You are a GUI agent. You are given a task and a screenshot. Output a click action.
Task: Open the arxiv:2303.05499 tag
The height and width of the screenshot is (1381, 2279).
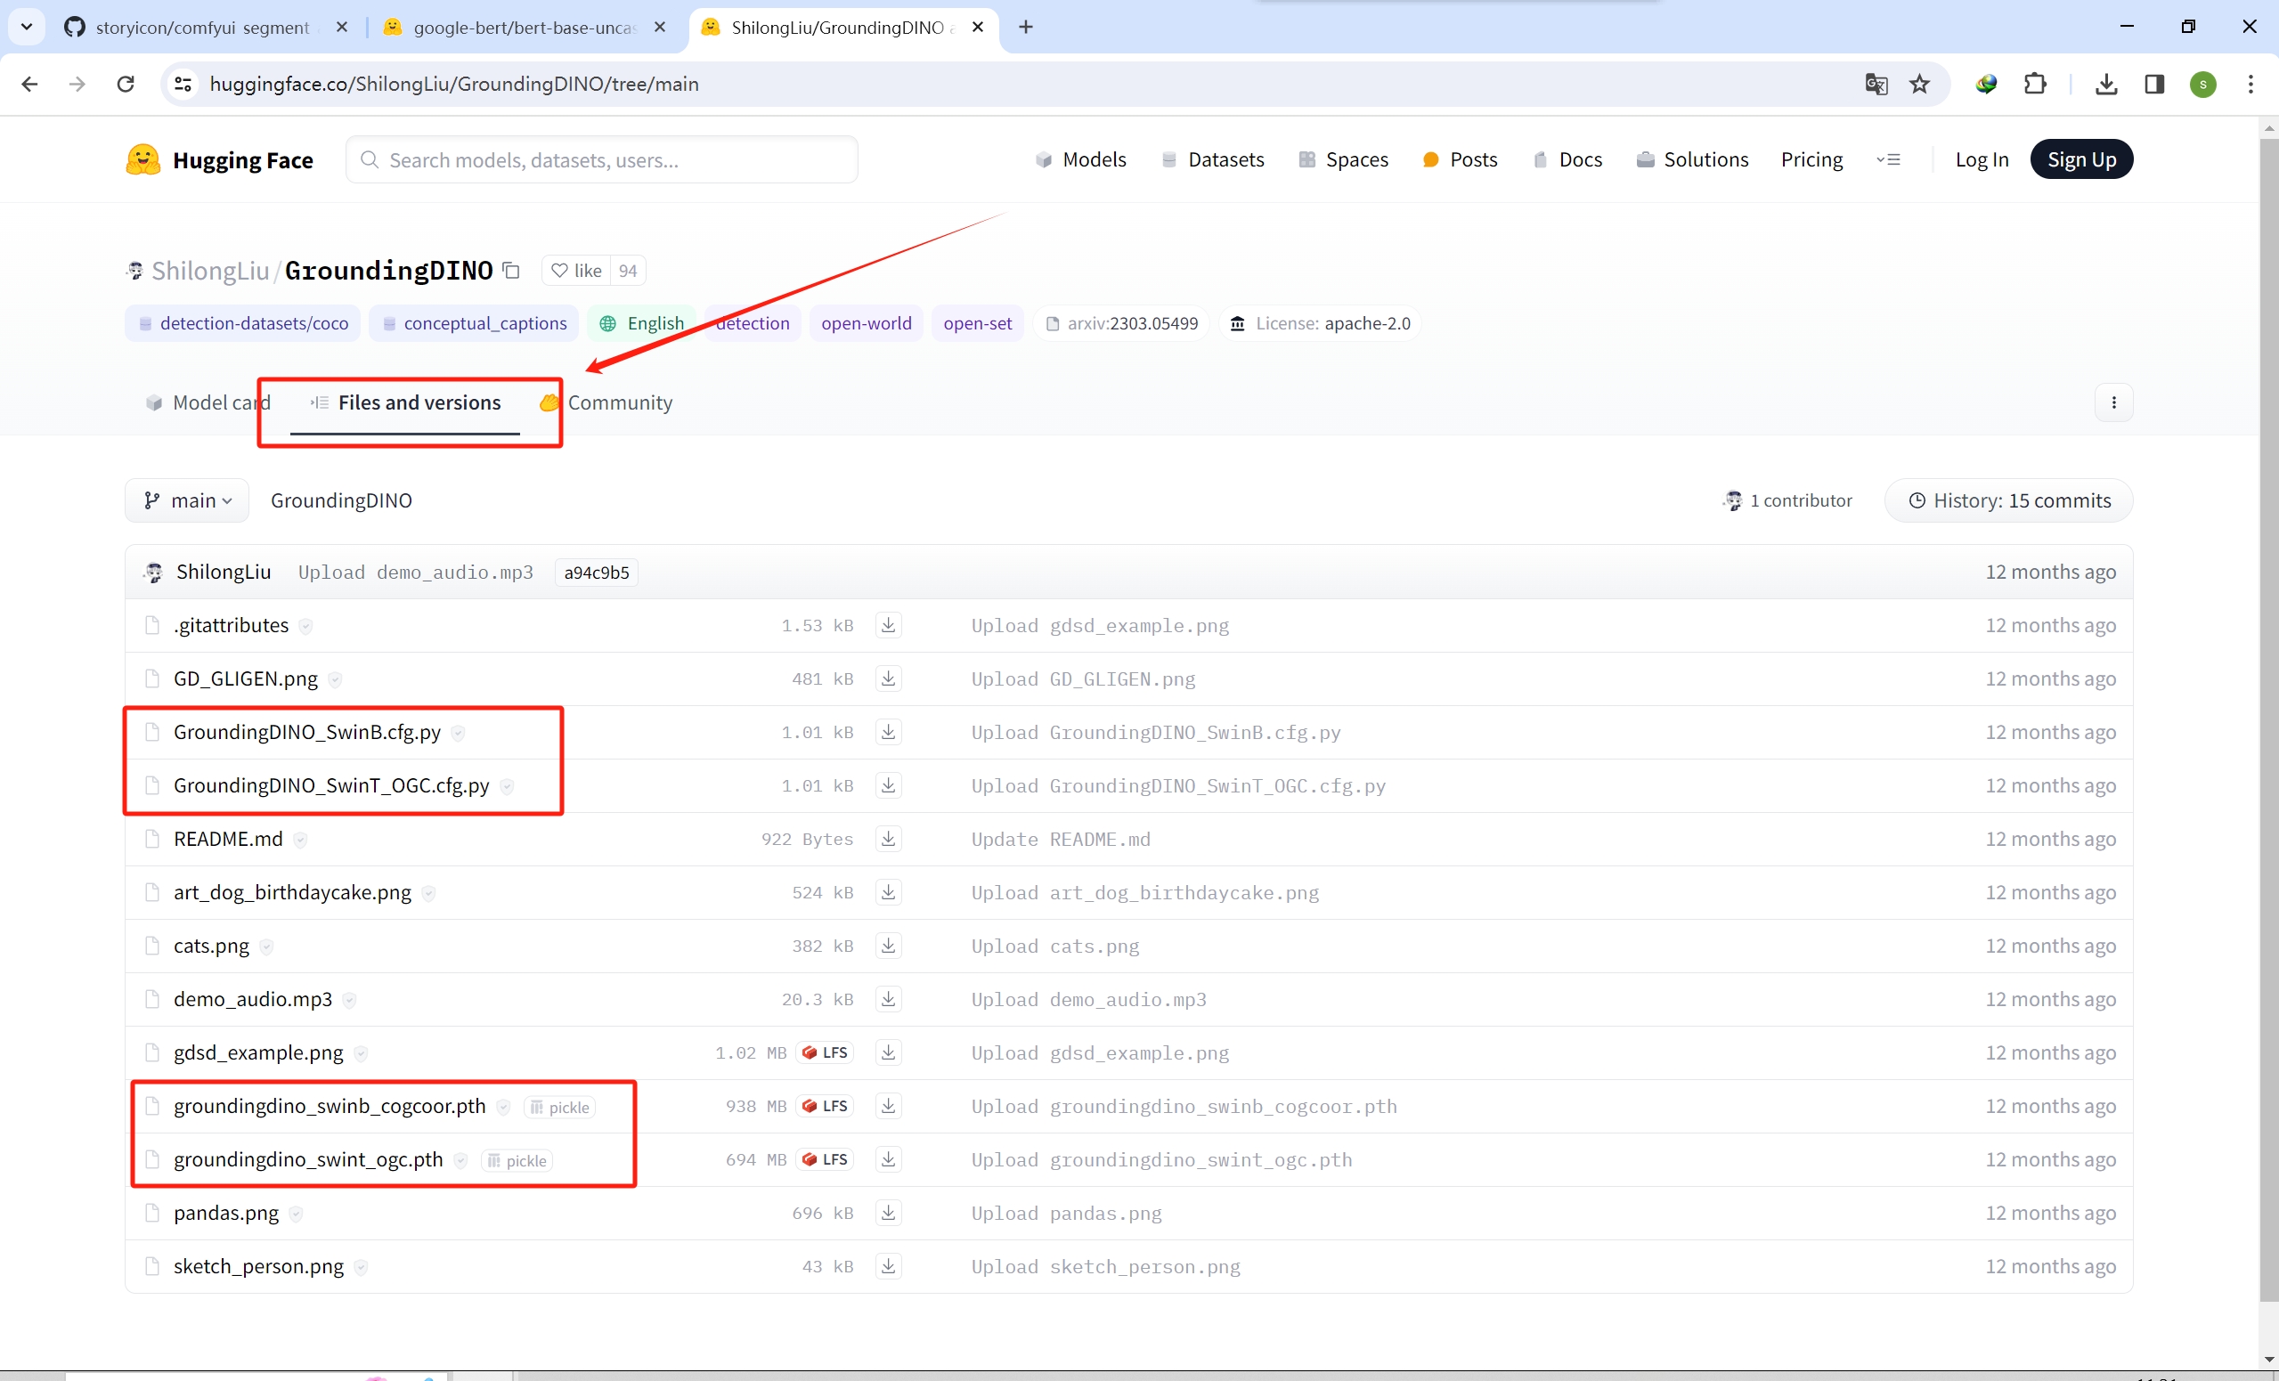[1121, 324]
